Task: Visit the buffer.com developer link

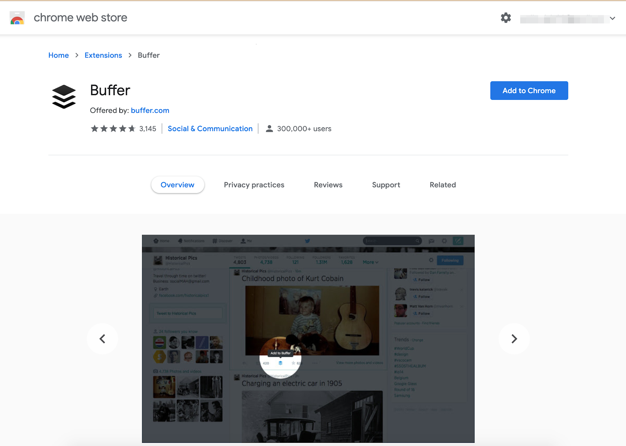Action: [150, 110]
